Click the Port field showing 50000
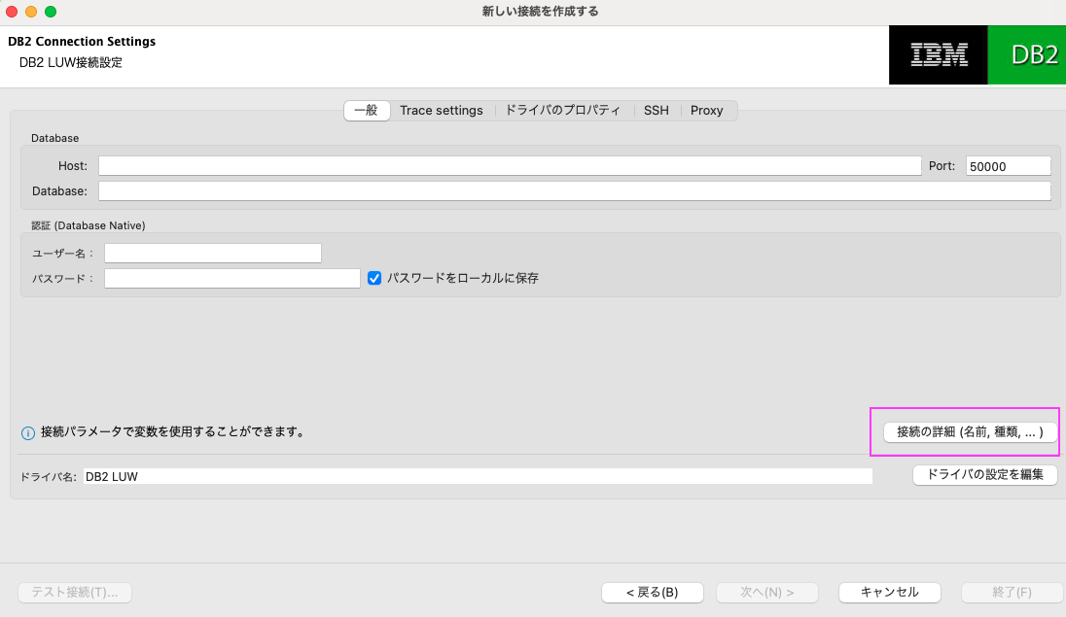 click(x=1009, y=166)
